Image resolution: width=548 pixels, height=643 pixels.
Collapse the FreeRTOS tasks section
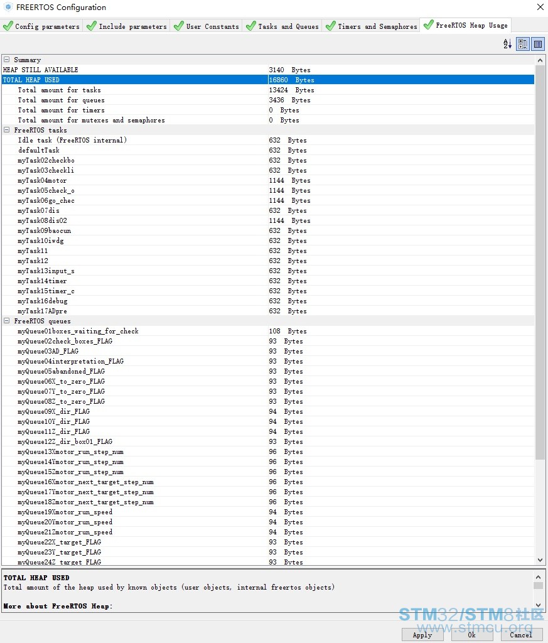click(6, 130)
